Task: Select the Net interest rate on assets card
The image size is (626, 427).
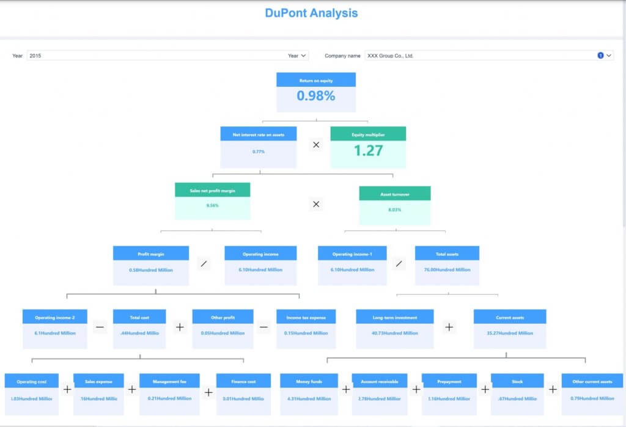Action: [x=259, y=147]
